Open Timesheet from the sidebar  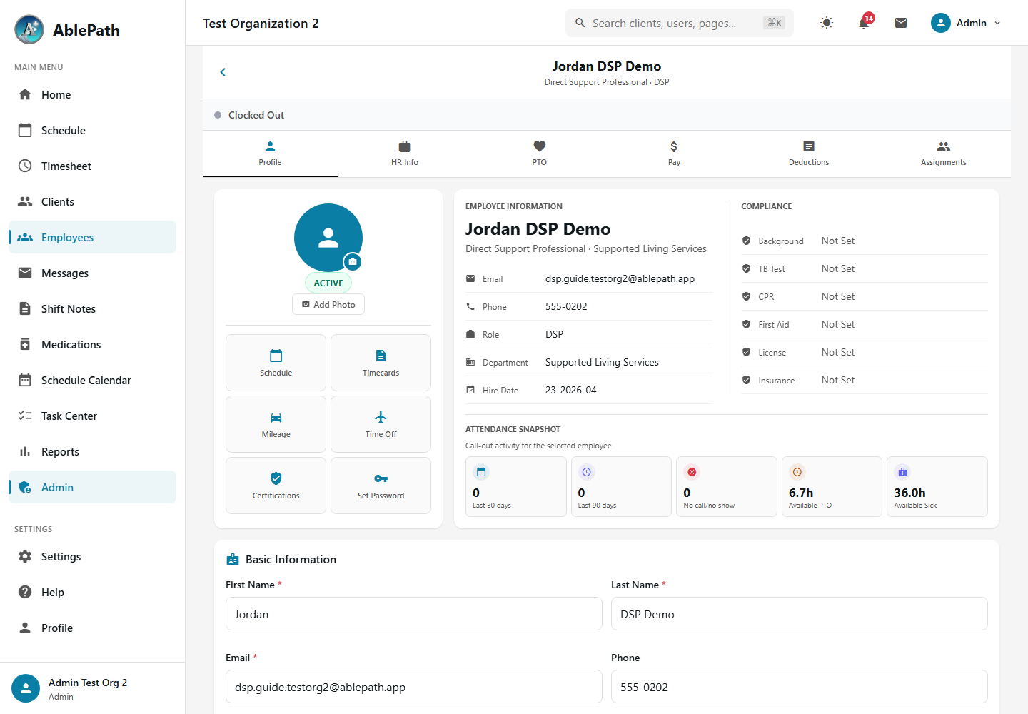(92, 166)
